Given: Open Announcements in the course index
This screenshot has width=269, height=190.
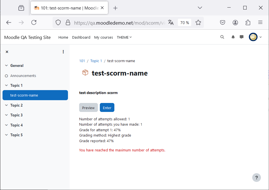Looking at the screenshot, I should click(x=23, y=76).
